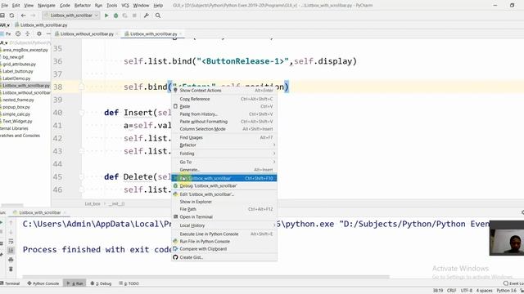Choose Copy Reference in context menu
524x294 pixels.
click(x=224, y=99)
